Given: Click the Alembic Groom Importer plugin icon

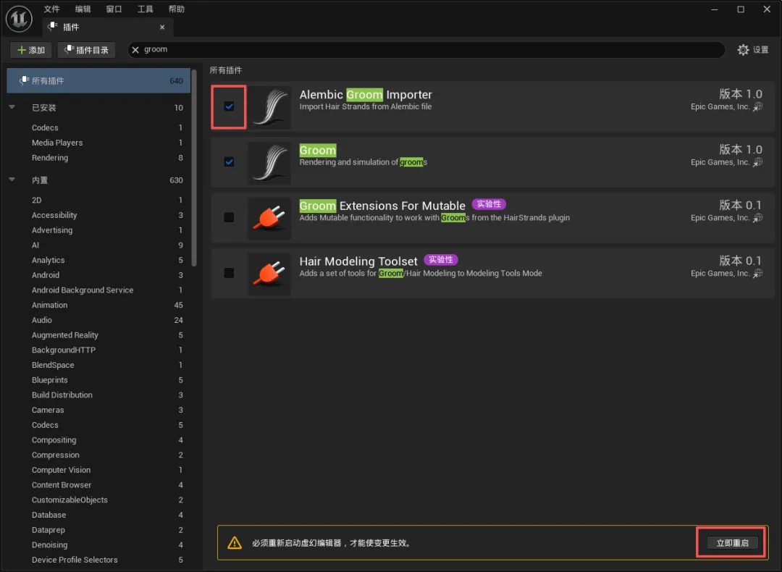Looking at the screenshot, I should tap(269, 106).
